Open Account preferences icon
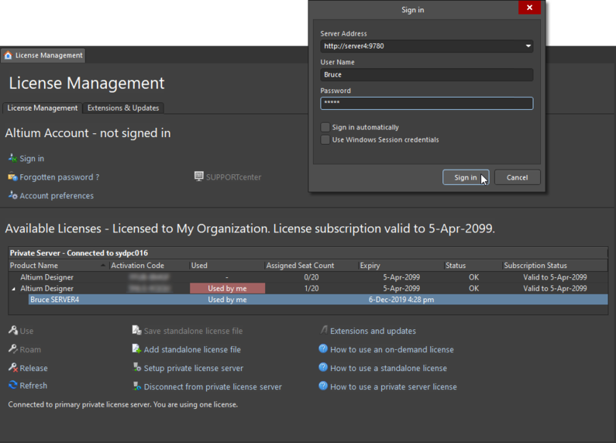The width and height of the screenshot is (616, 443). click(12, 196)
